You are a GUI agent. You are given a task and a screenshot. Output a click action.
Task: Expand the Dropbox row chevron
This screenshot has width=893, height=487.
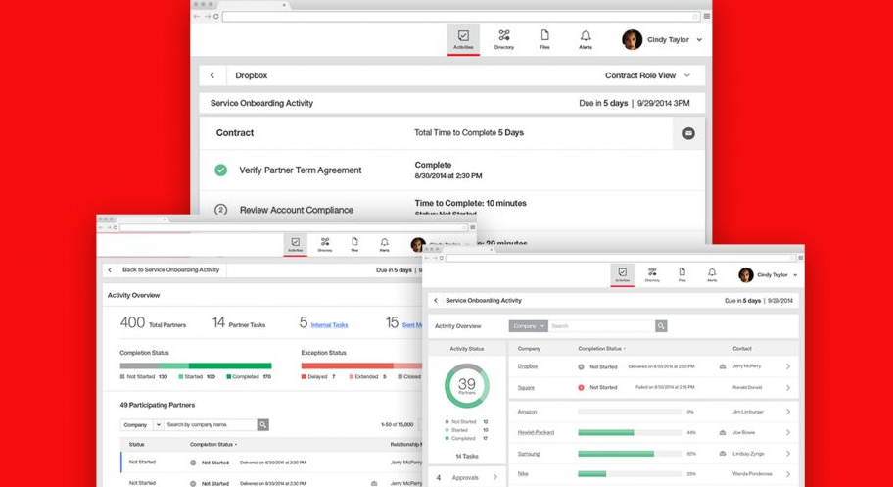tap(788, 366)
